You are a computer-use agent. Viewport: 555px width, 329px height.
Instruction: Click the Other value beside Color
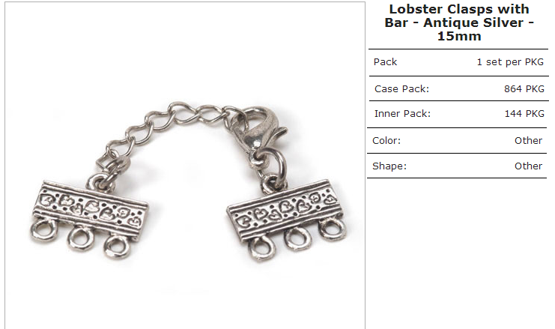[528, 141]
